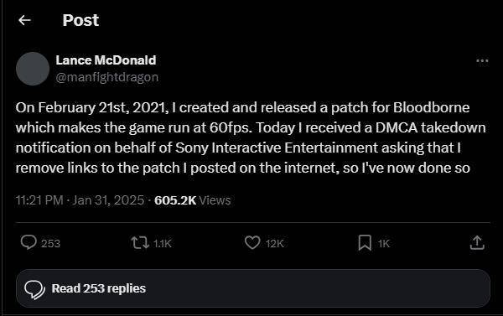
Task: Bookmark the post with the bookmark icon
Action: pyautogui.click(x=365, y=242)
